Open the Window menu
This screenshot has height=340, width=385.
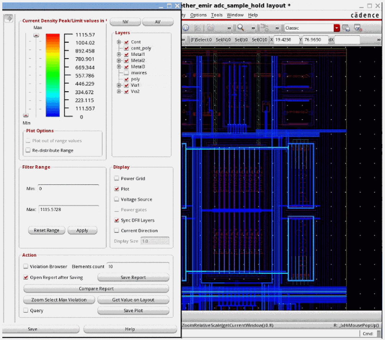pos(235,15)
